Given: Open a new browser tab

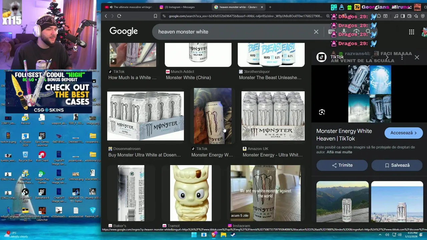Looking at the screenshot, I should pos(270,7).
